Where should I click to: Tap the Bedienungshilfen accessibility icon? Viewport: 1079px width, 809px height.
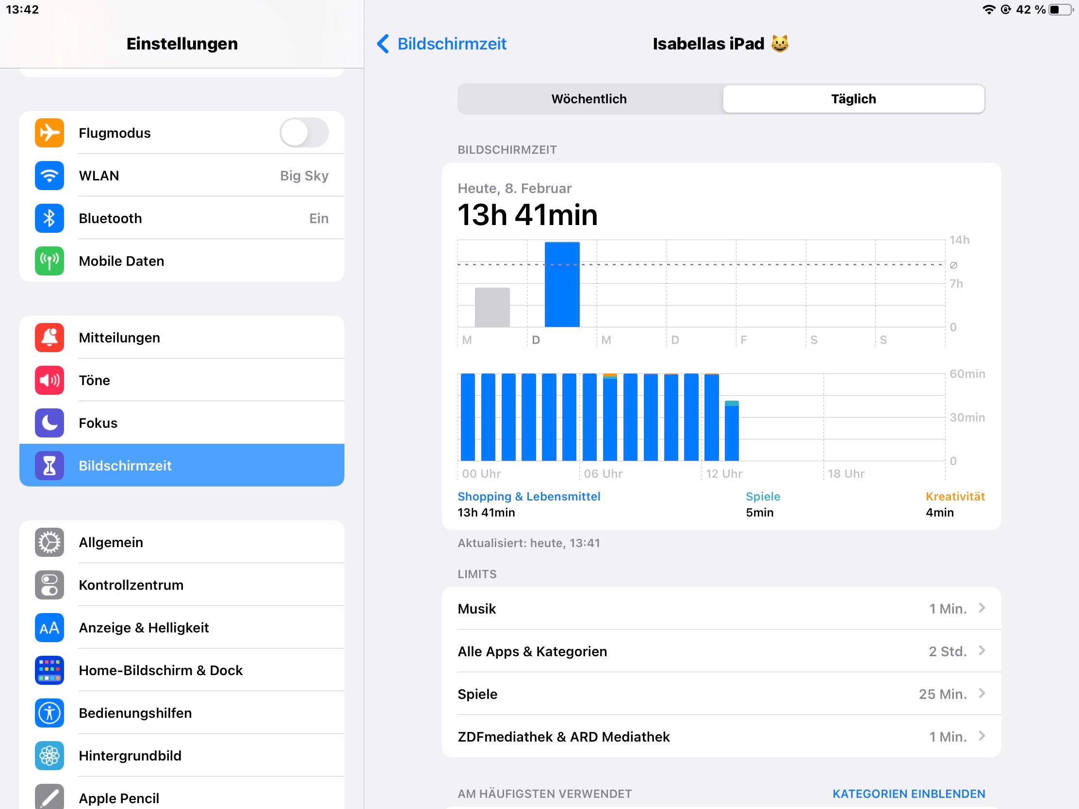(x=49, y=713)
